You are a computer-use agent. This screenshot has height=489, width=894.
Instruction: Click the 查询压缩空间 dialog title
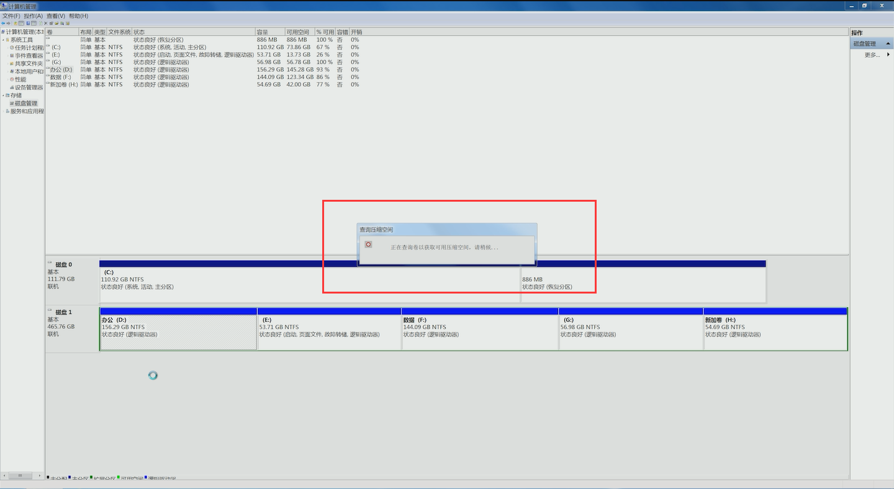[x=376, y=230]
